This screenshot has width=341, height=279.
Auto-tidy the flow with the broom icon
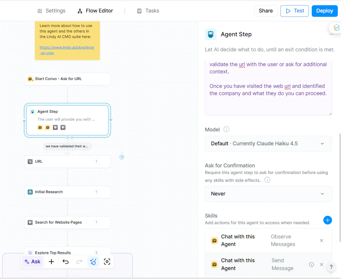coord(93,261)
